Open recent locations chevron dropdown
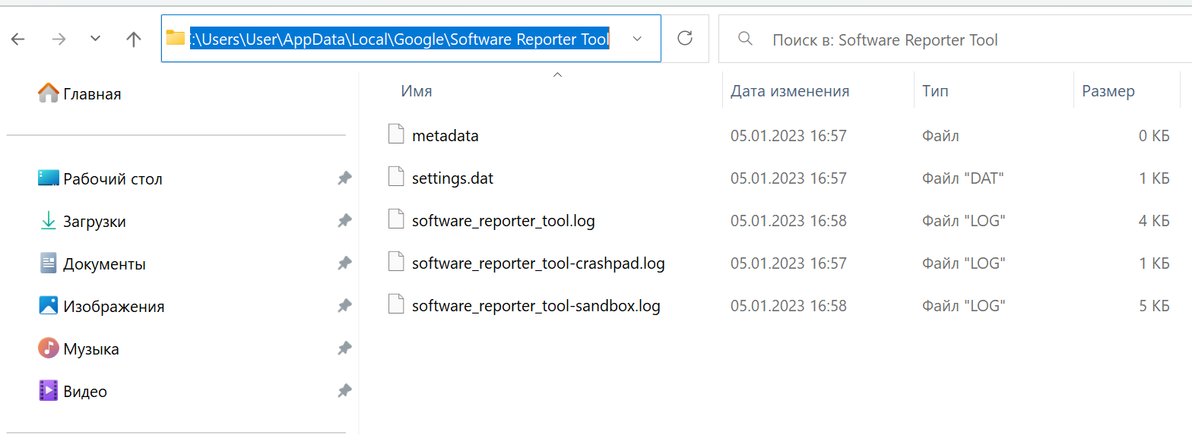The width and height of the screenshot is (1192, 435). pos(95,38)
